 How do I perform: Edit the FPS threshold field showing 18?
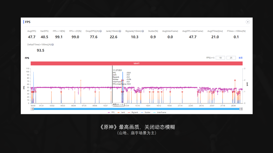pos(220,58)
